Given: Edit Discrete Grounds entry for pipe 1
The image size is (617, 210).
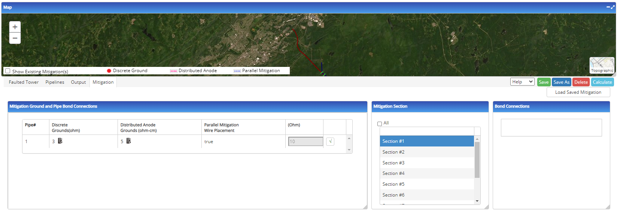Looking at the screenshot, I should (x=60, y=141).
